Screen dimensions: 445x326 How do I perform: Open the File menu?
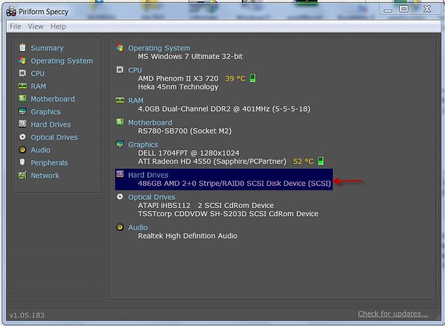click(15, 26)
